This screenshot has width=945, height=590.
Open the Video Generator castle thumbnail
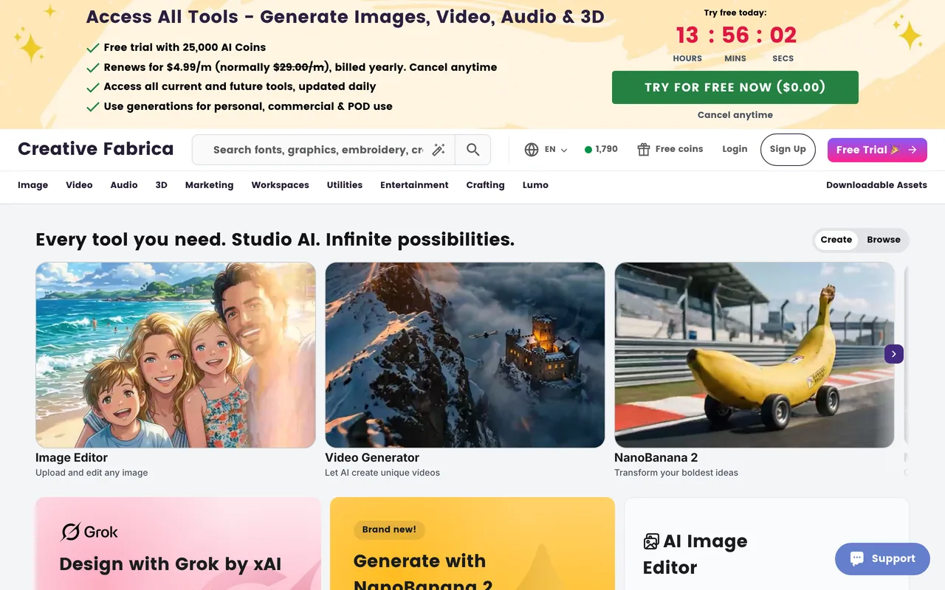[465, 355]
